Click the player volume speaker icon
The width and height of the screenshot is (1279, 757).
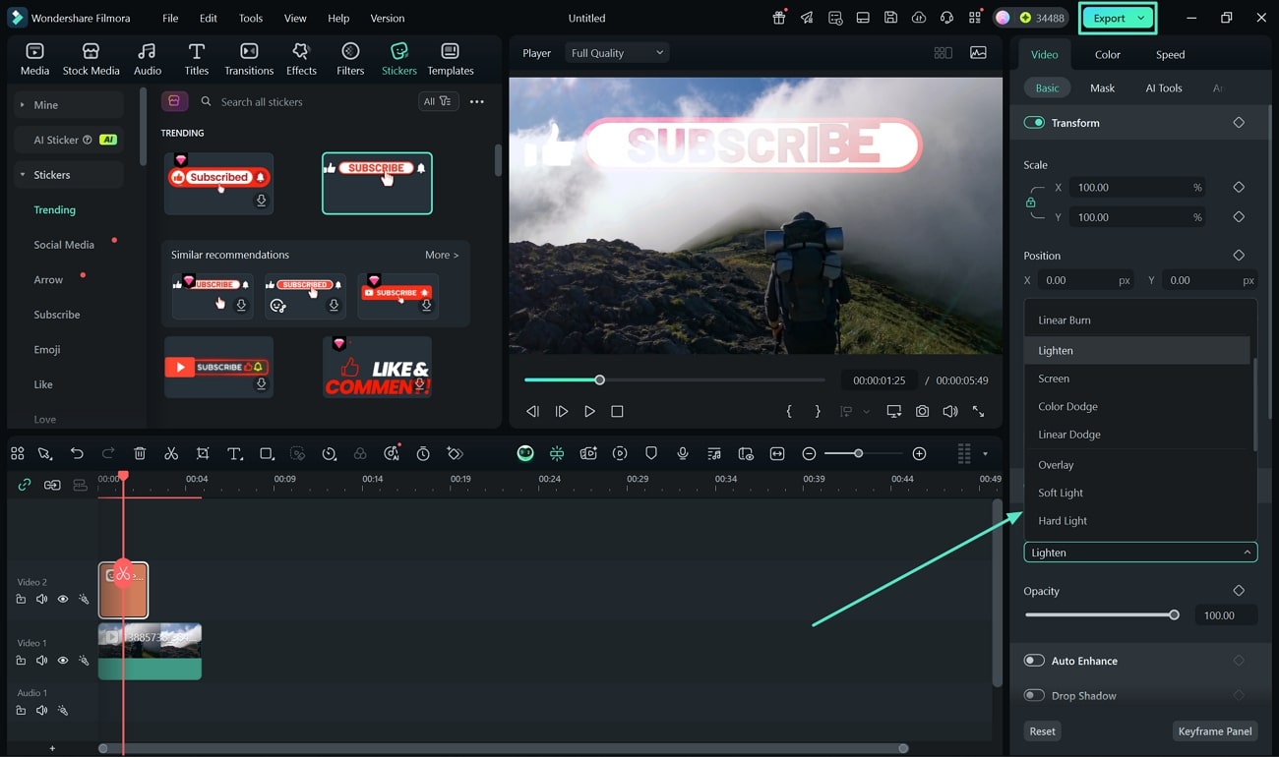(x=950, y=411)
